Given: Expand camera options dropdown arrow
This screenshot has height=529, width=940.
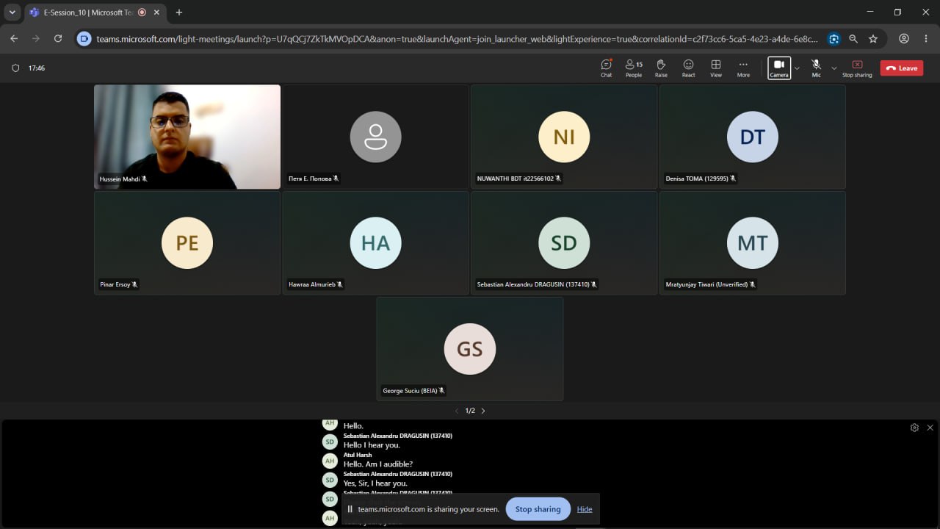Looking at the screenshot, I should [x=797, y=68].
